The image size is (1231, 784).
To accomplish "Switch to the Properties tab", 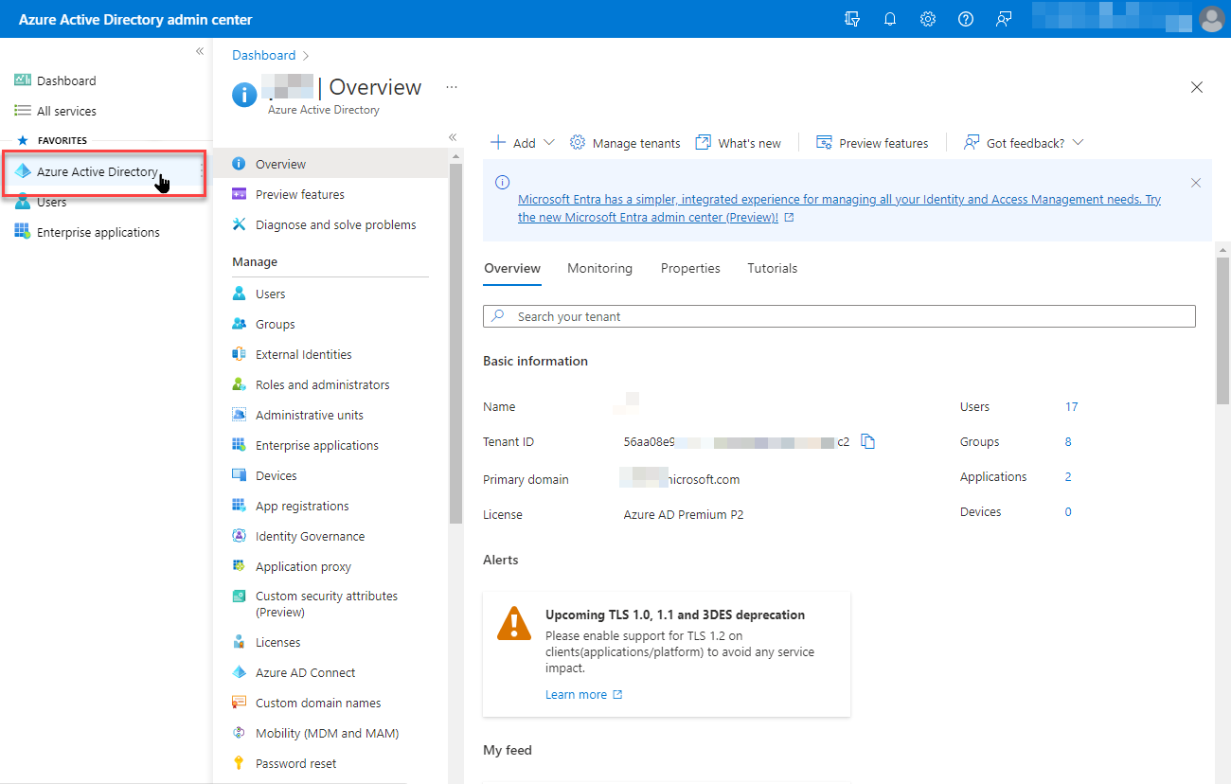I will point(690,268).
